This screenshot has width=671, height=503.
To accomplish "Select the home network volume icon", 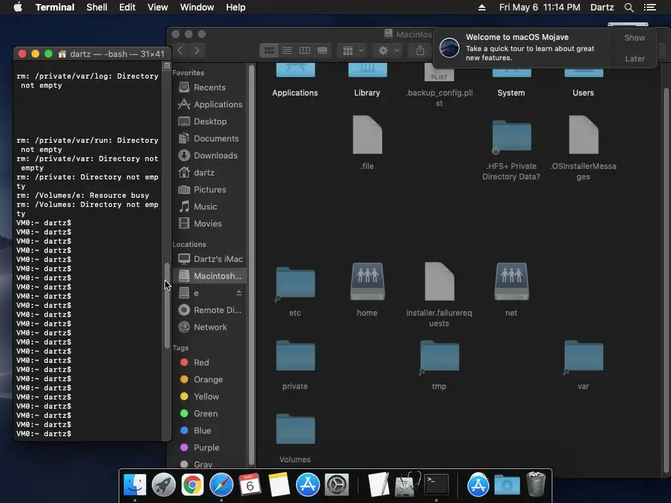I will (x=367, y=281).
